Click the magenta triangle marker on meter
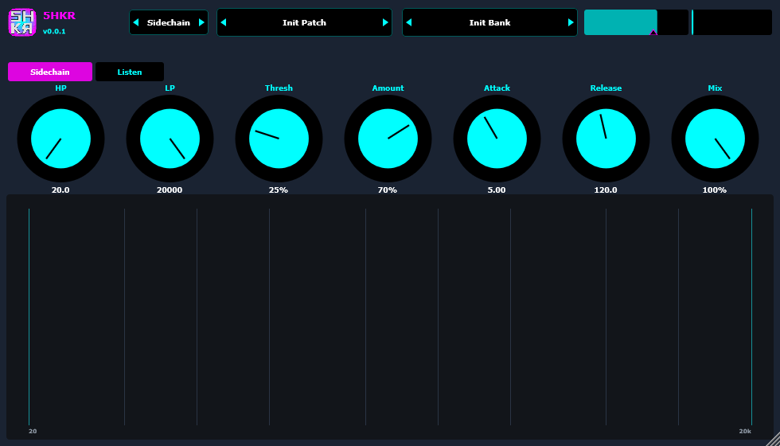This screenshot has height=446, width=780. 653,33
